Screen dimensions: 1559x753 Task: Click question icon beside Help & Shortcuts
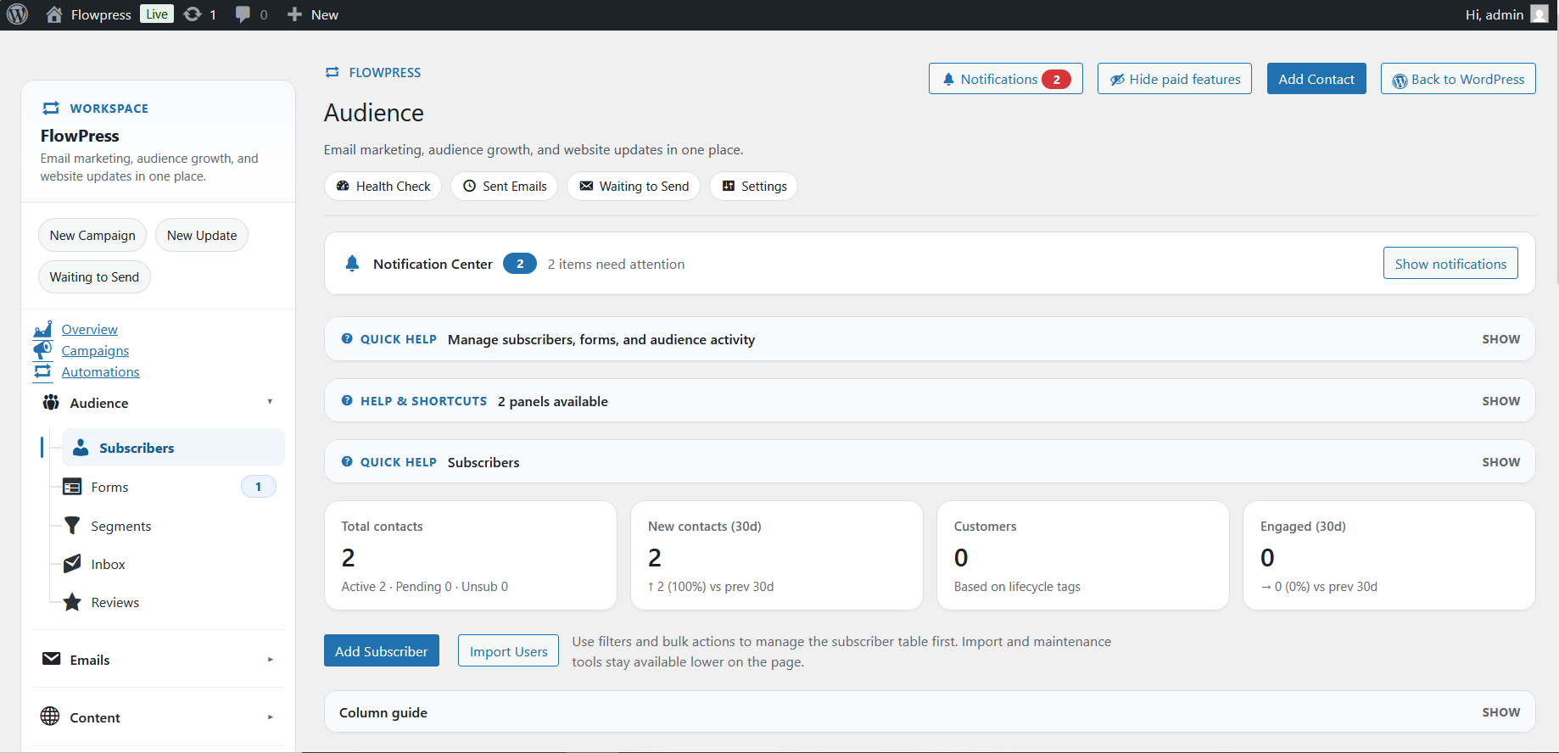pyautogui.click(x=347, y=400)
